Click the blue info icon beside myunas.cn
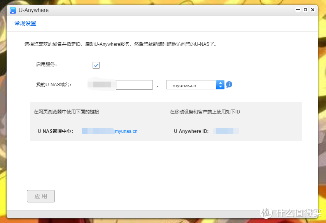The width and height of the screenshot is (326, 223). coord(229,85)
